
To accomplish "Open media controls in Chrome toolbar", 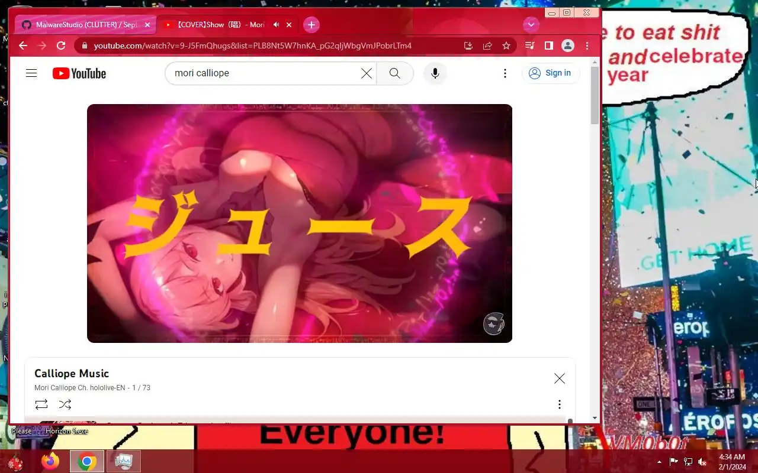I will tap(530, 46).
